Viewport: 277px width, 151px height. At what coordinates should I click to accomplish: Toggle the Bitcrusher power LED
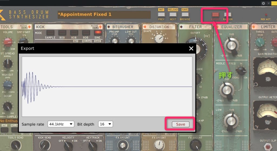(x=108, y=27)
